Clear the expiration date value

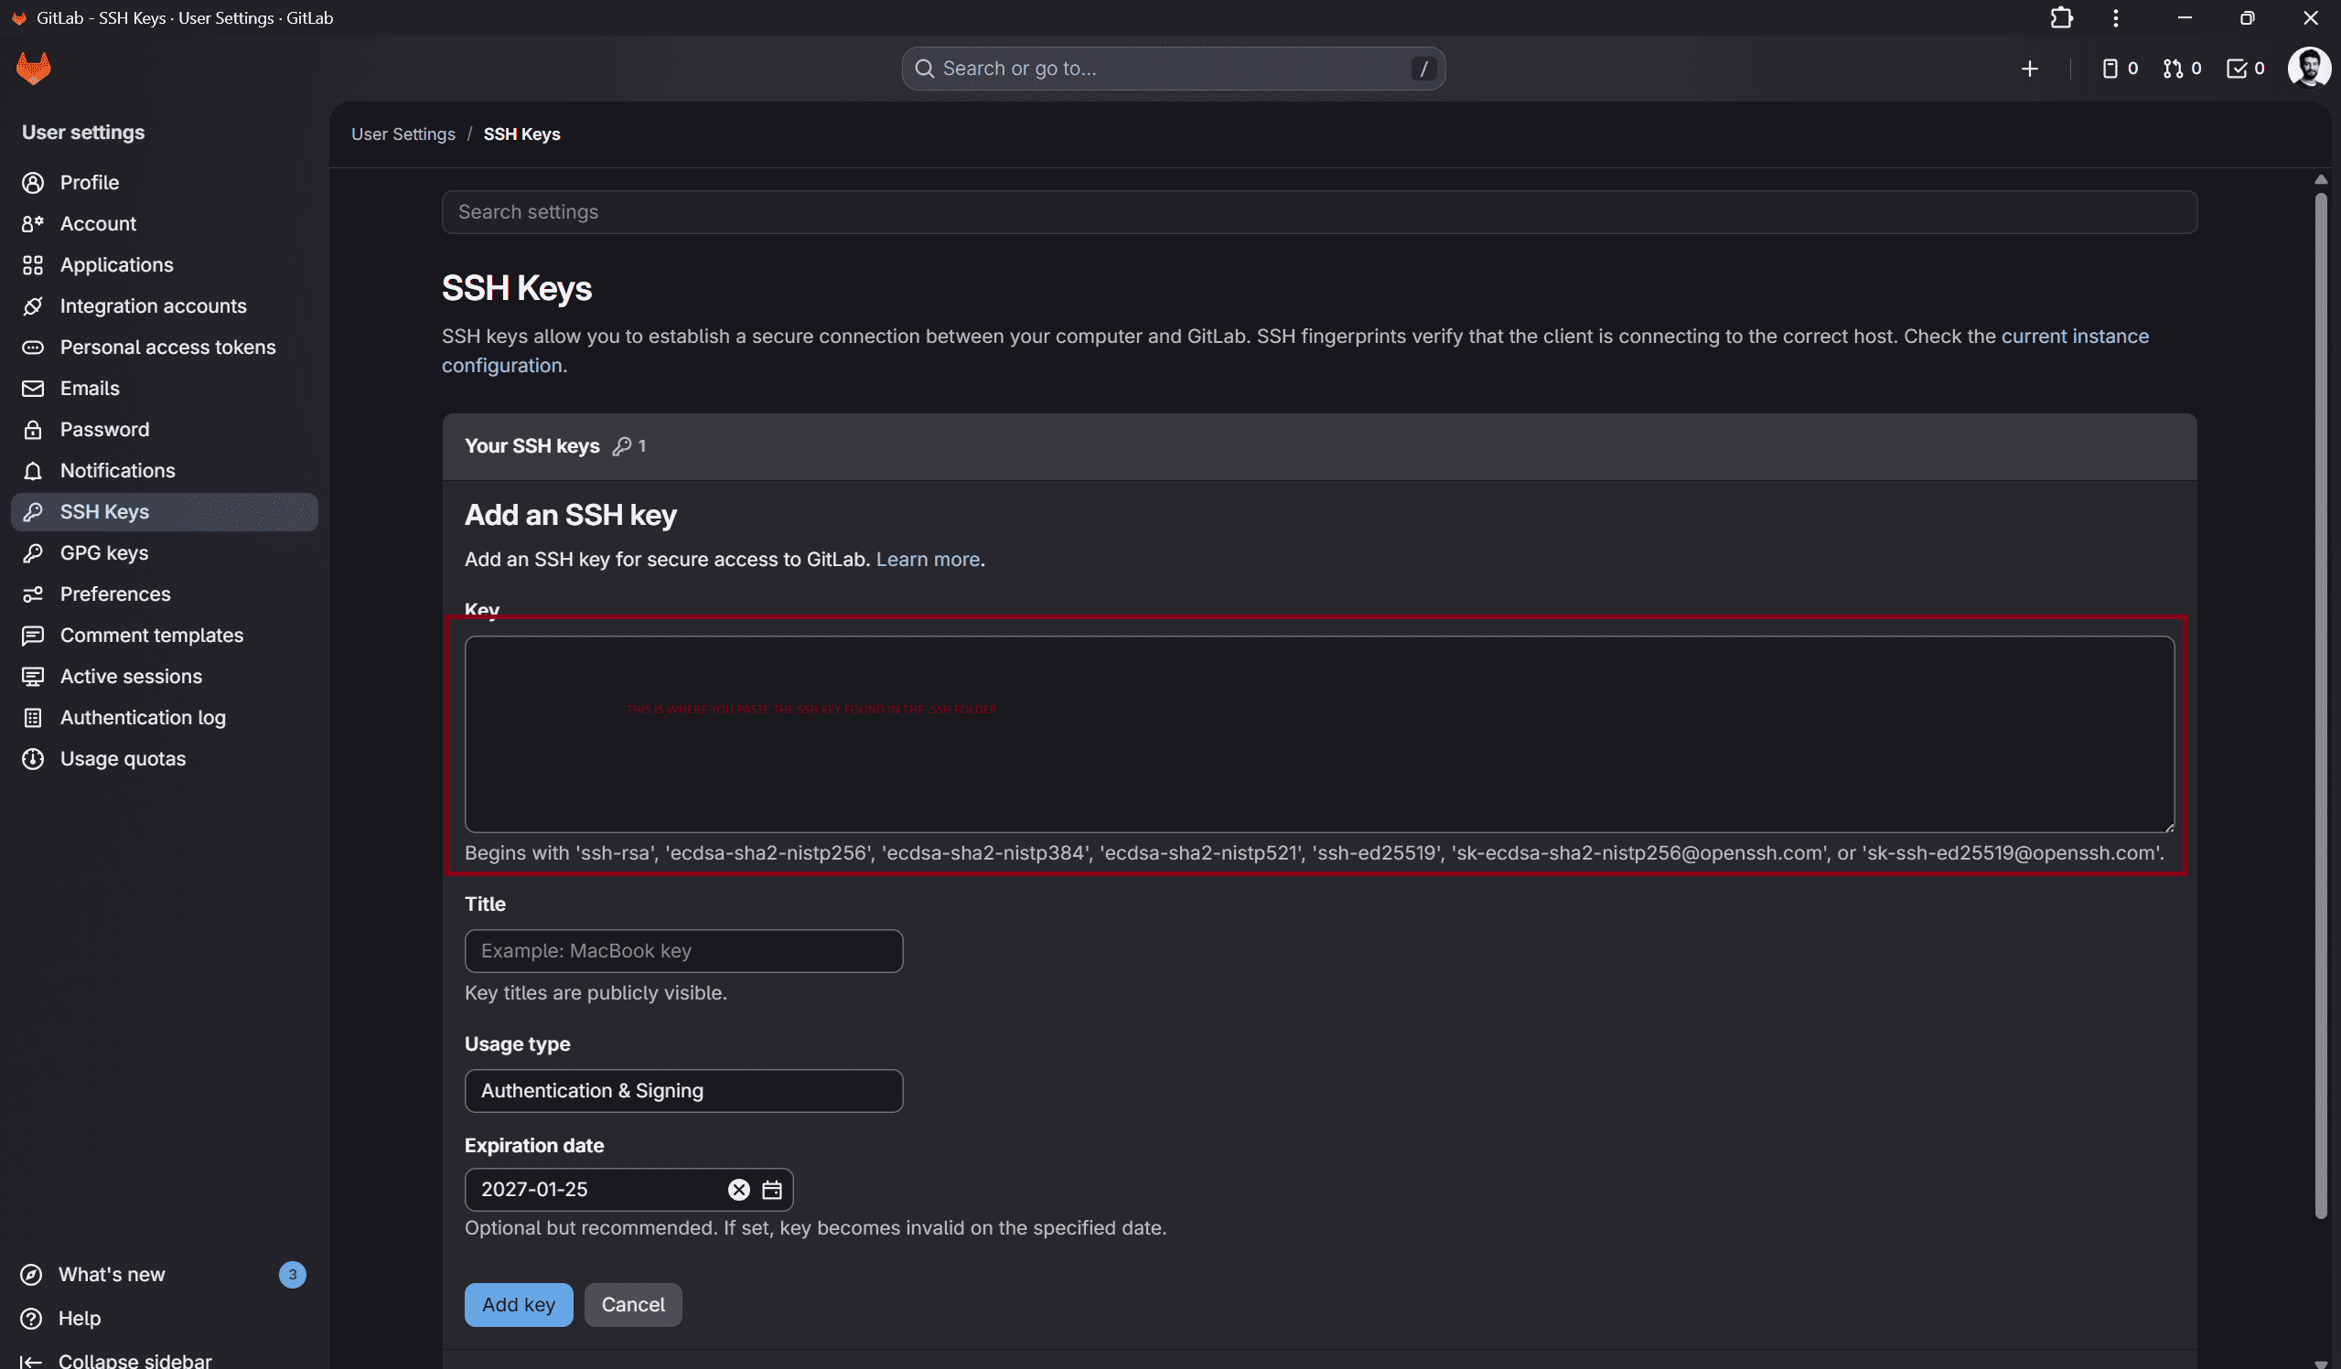tap(737, 1189)
